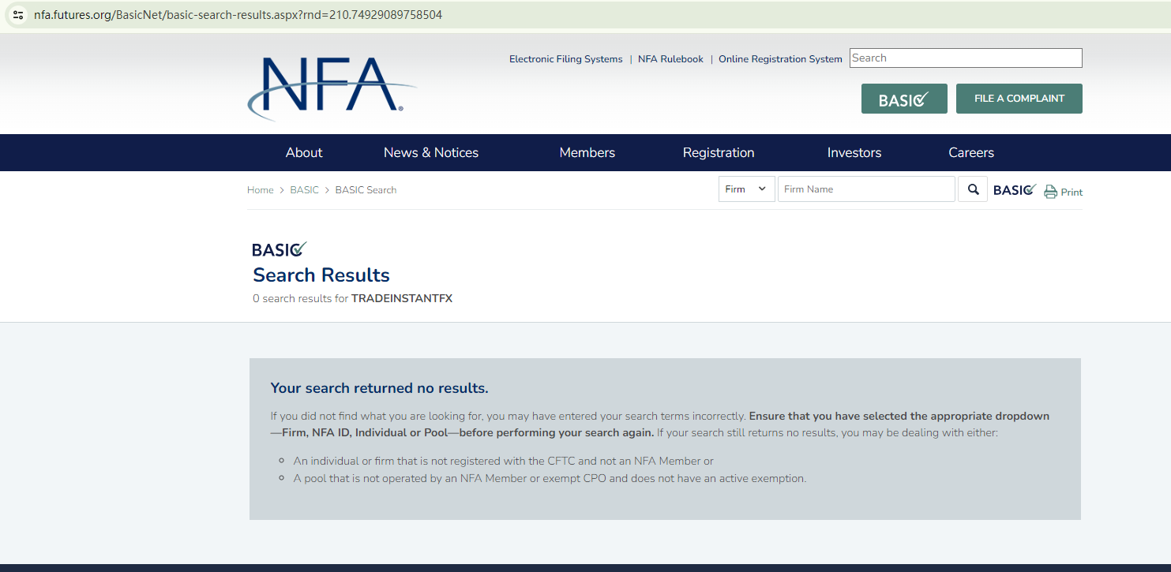
Task: Open Online Registration System link
Action: [x=780, y=59]
